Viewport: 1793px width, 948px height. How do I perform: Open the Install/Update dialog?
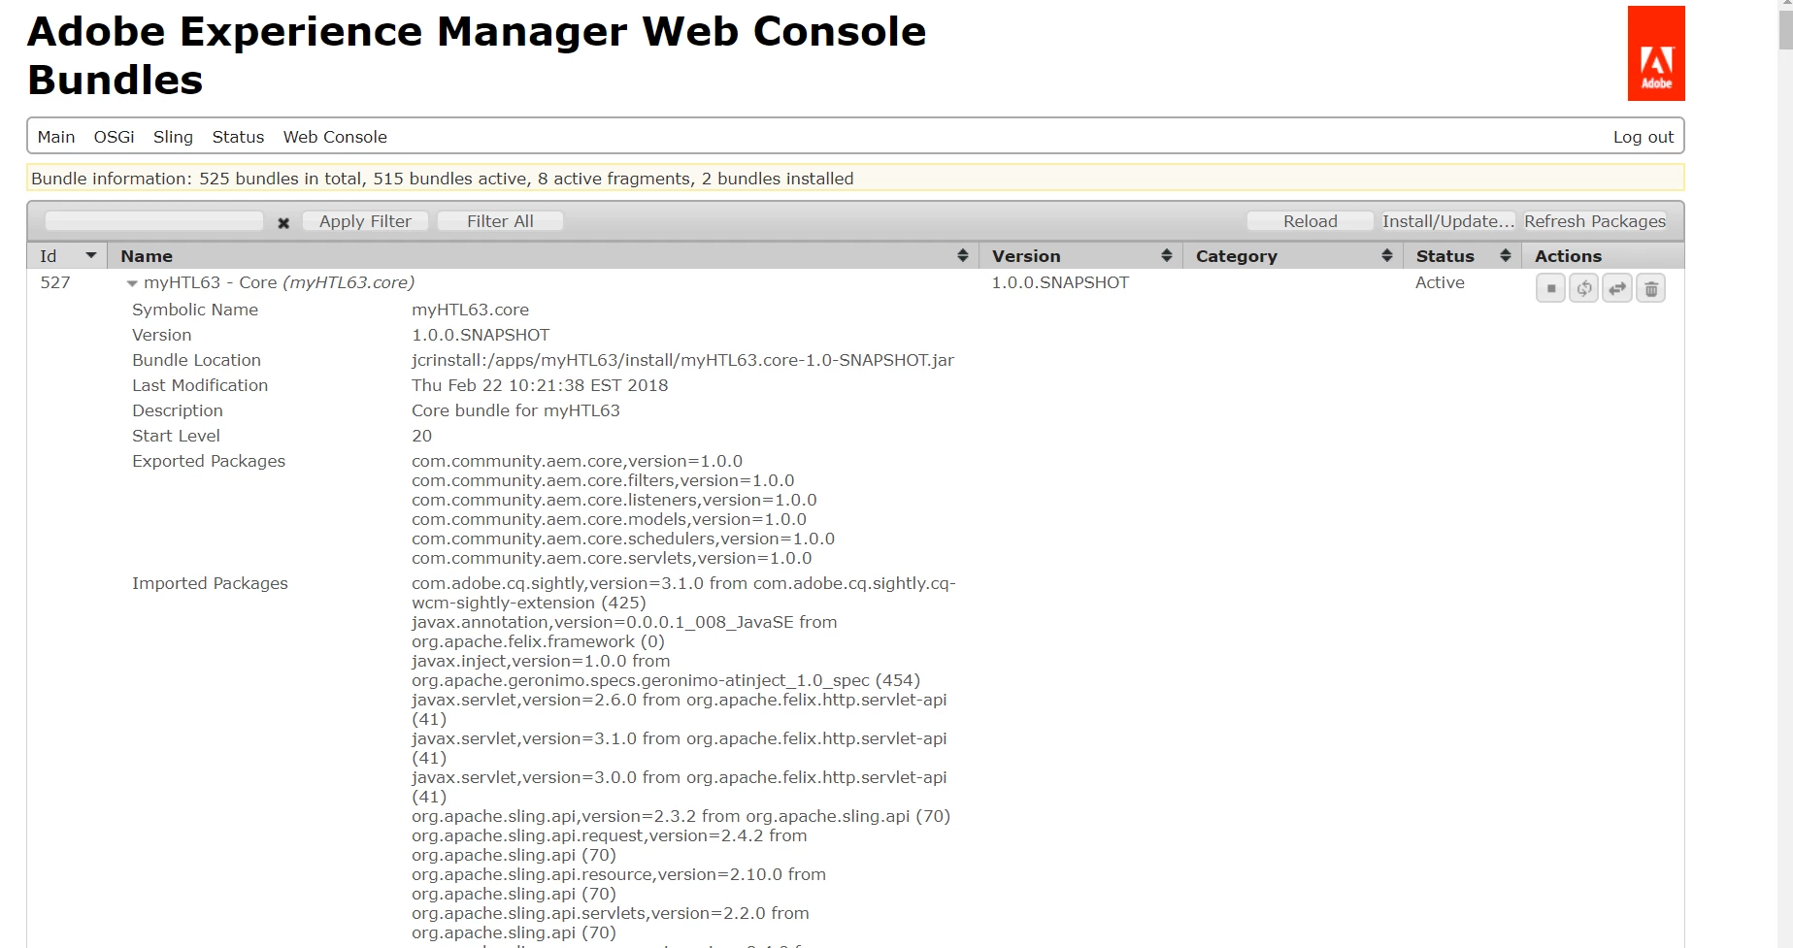[x=1447, y=221]
